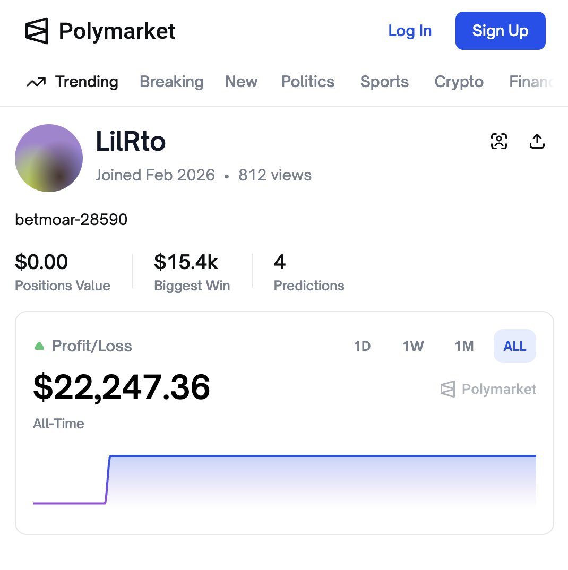The width and height of the screenshot is (568, 570).
Task: Click the Sign Up button
Action: tap(501, 31)
